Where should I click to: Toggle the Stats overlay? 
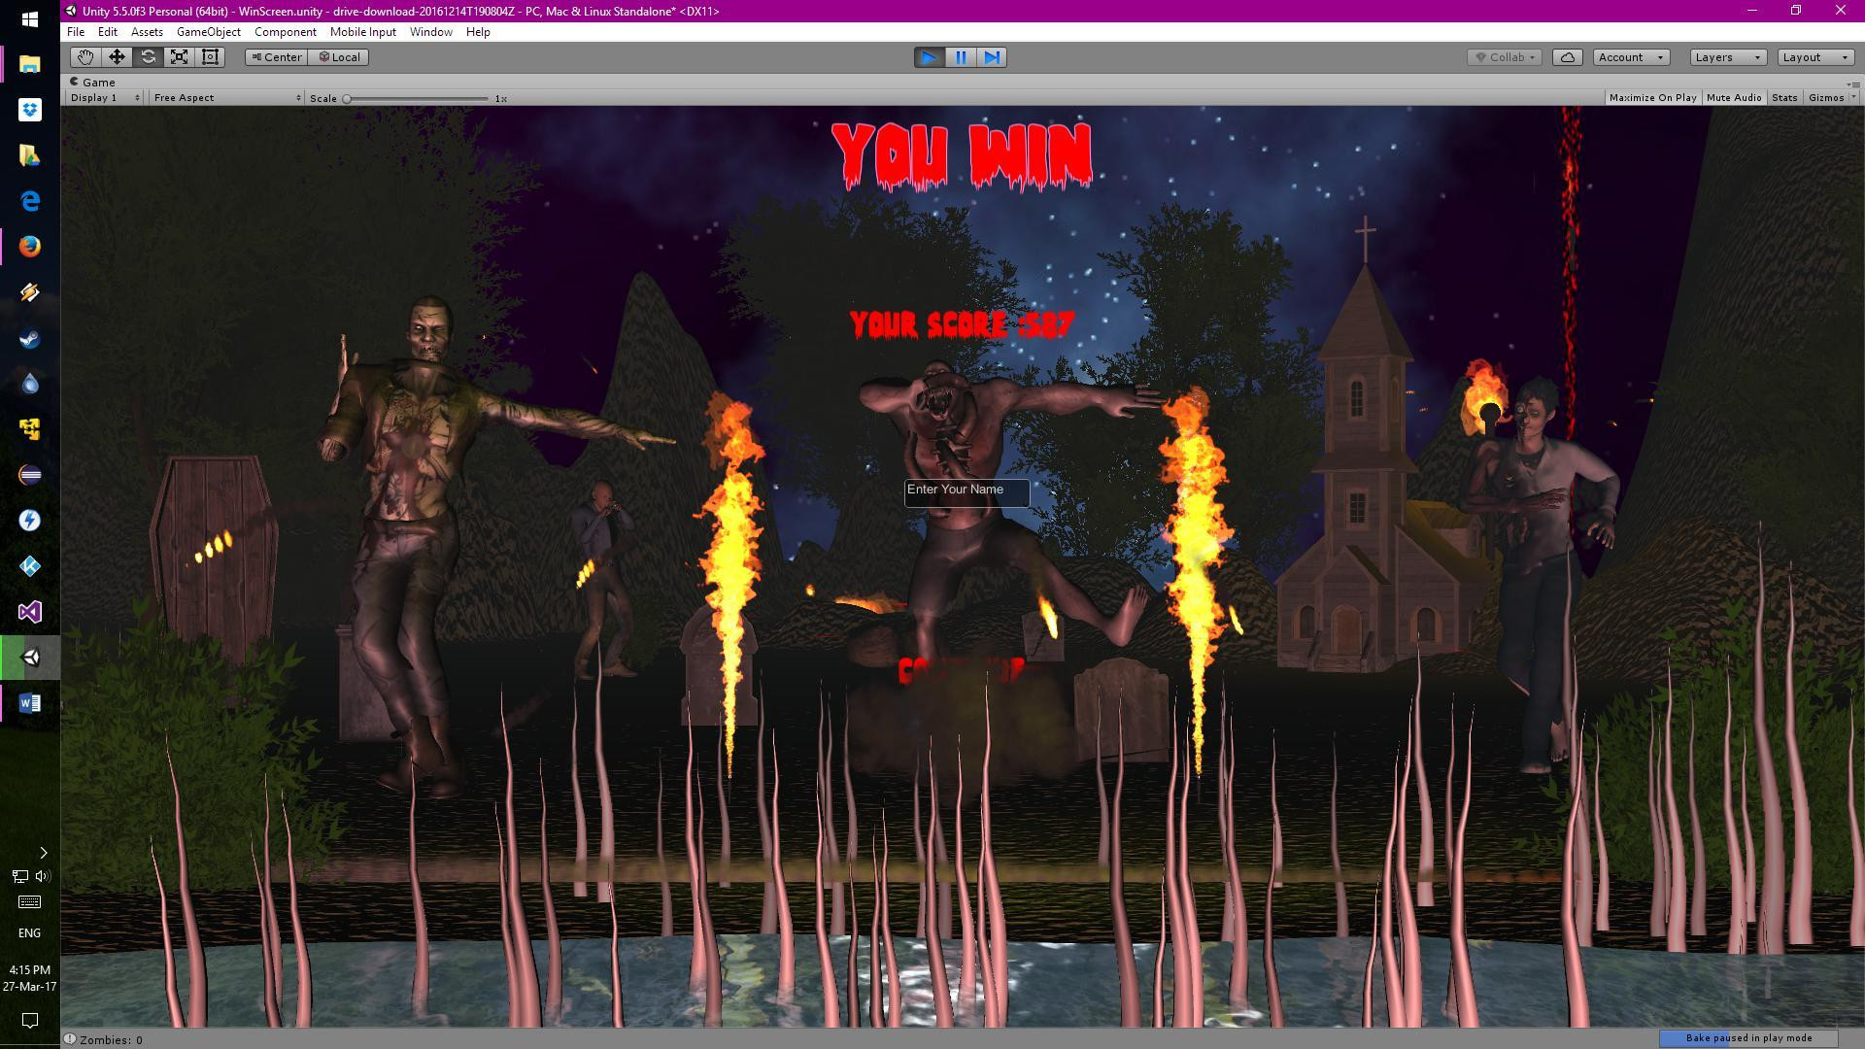[1783, 98]
